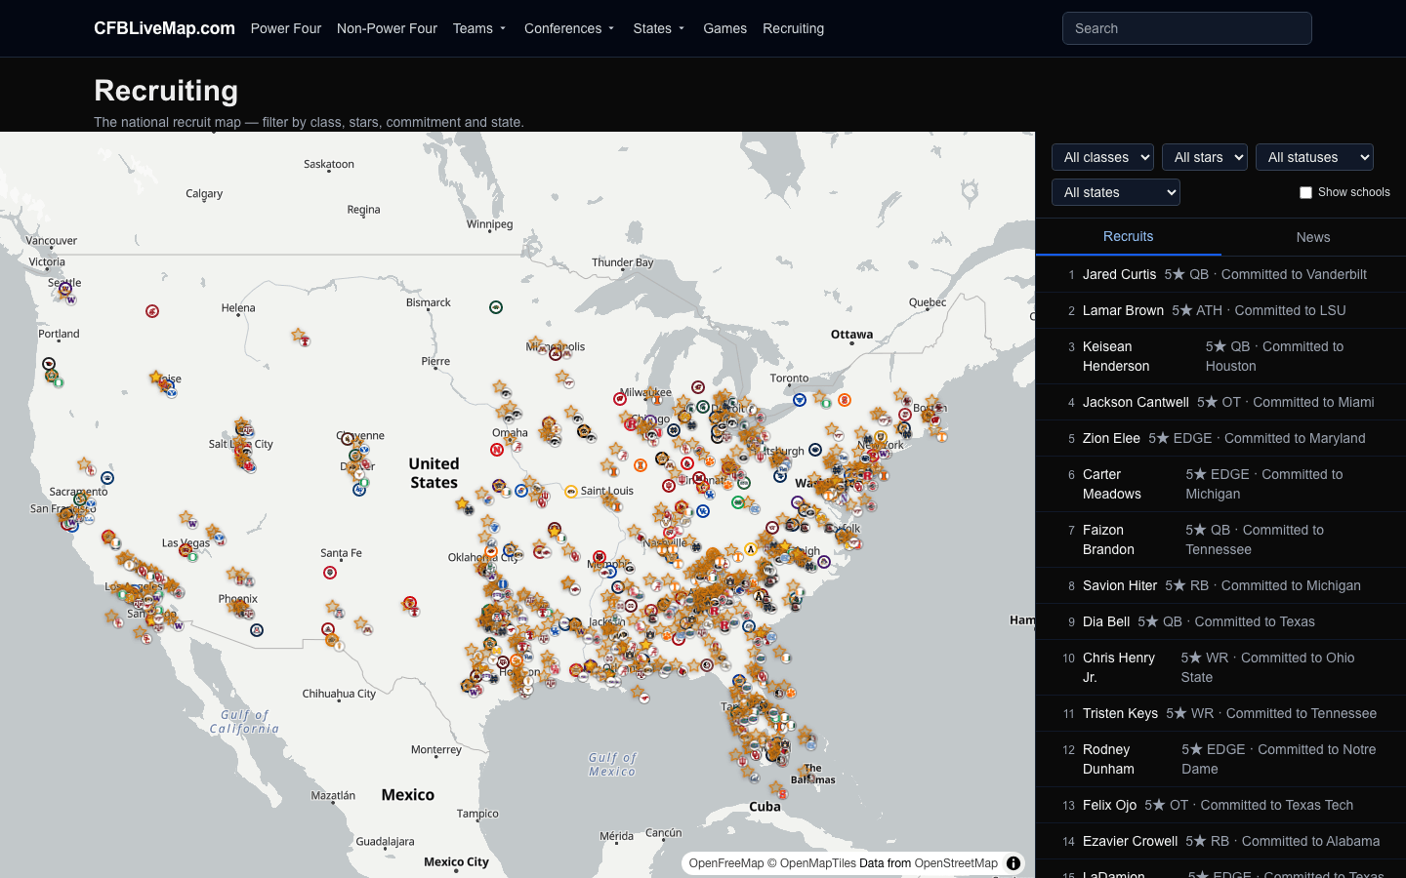
Task: Select Jackson Cantwell from the recruit list
Action: coord(1220,402)
